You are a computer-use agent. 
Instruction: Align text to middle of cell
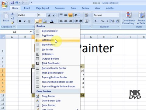pyautogui.click(x=66, y=15)
